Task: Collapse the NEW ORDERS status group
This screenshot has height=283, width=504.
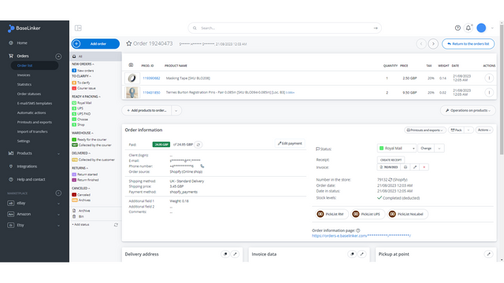Action: tap(83, 64)
